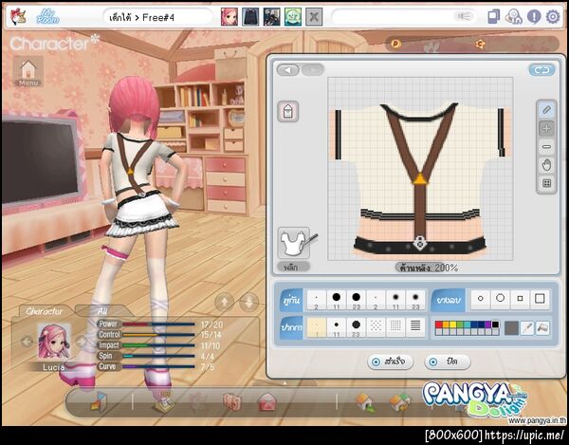The height and width of the screenshot is (445, 569).
Task: Click the redo forward arrow
Action: point(312,69)
